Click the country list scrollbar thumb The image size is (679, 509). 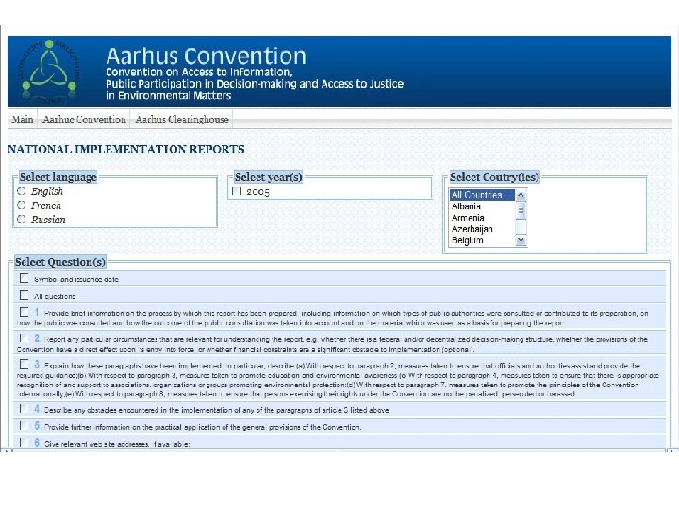click(x=521, y=211)
